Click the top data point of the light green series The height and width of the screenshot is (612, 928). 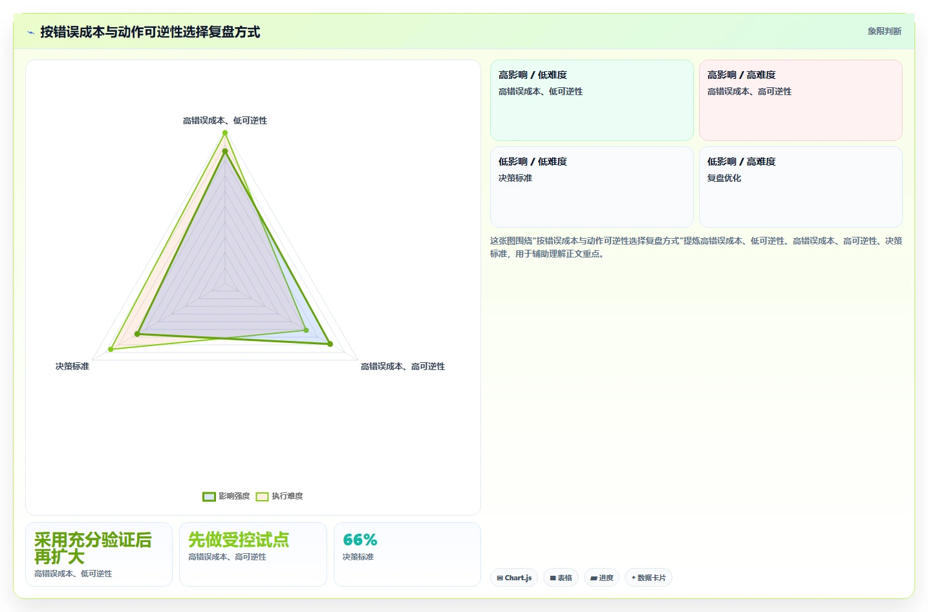225,133
